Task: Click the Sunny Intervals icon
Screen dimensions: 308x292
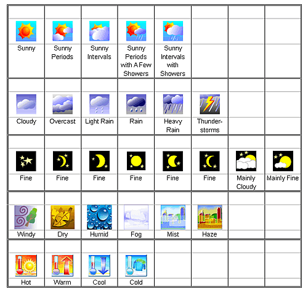Action: point(99,31)
